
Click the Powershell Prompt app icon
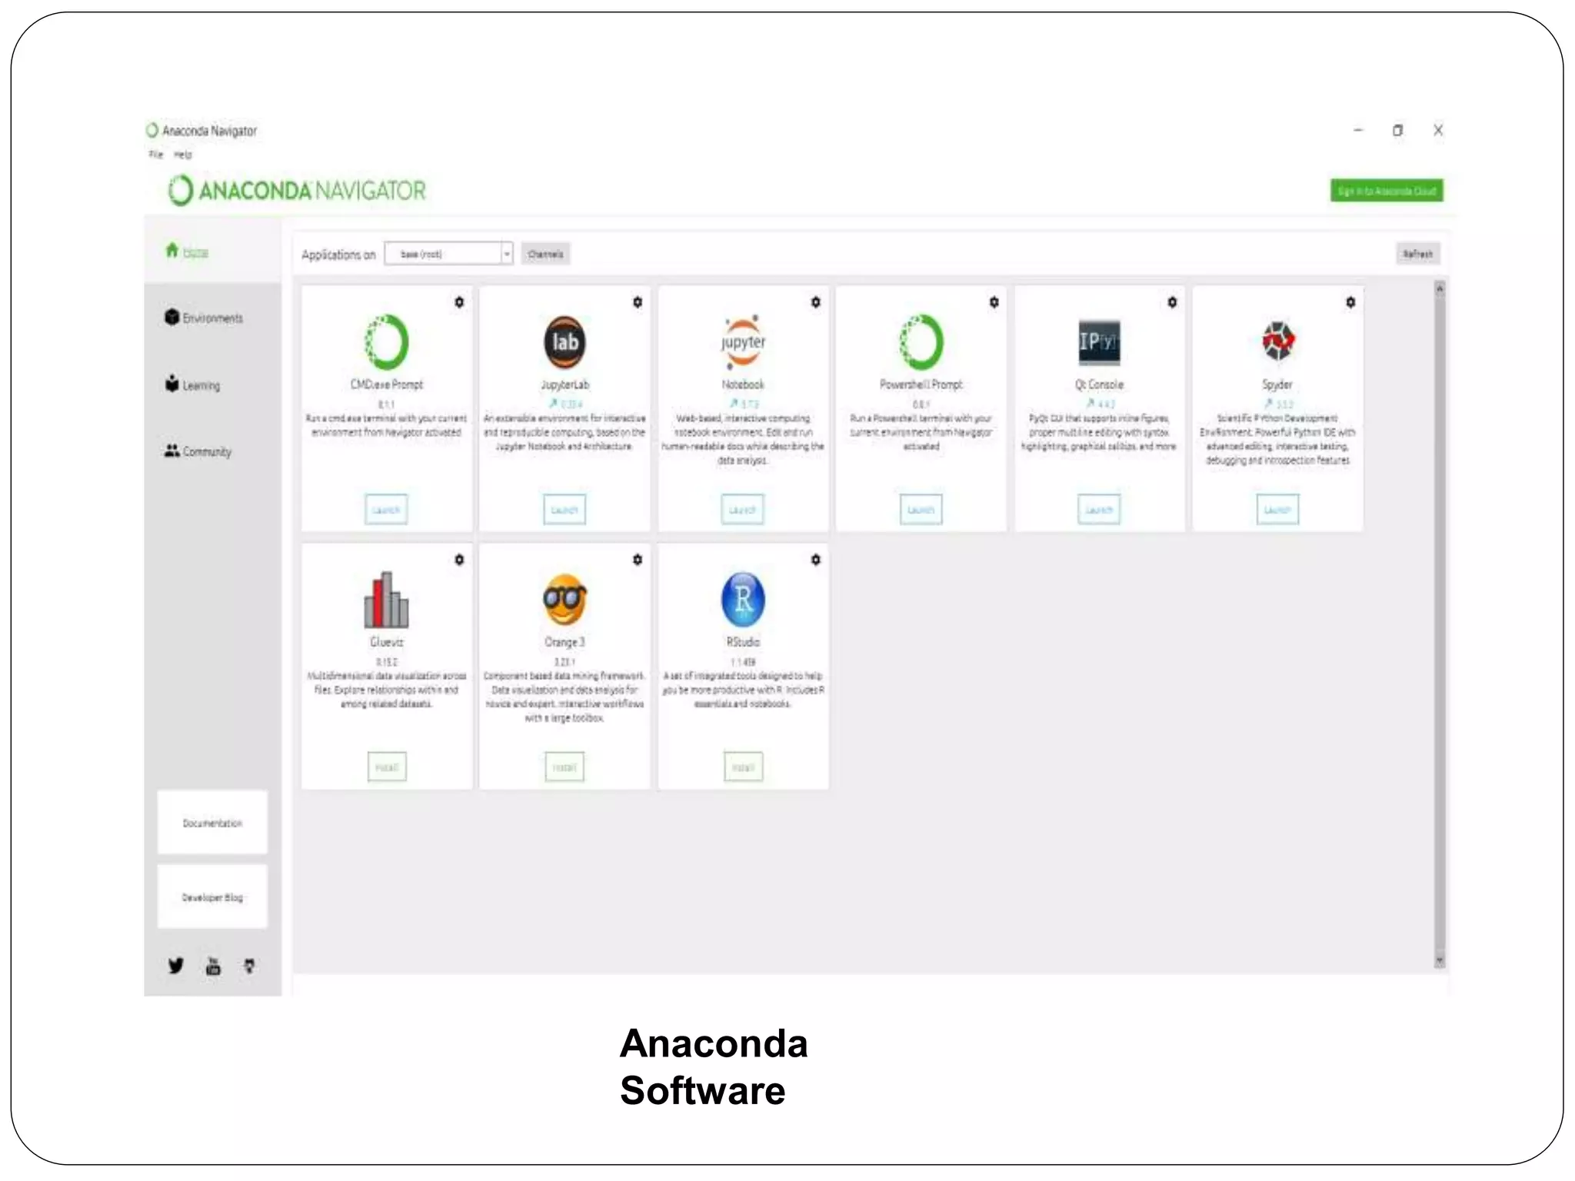[x=921, y=342]
